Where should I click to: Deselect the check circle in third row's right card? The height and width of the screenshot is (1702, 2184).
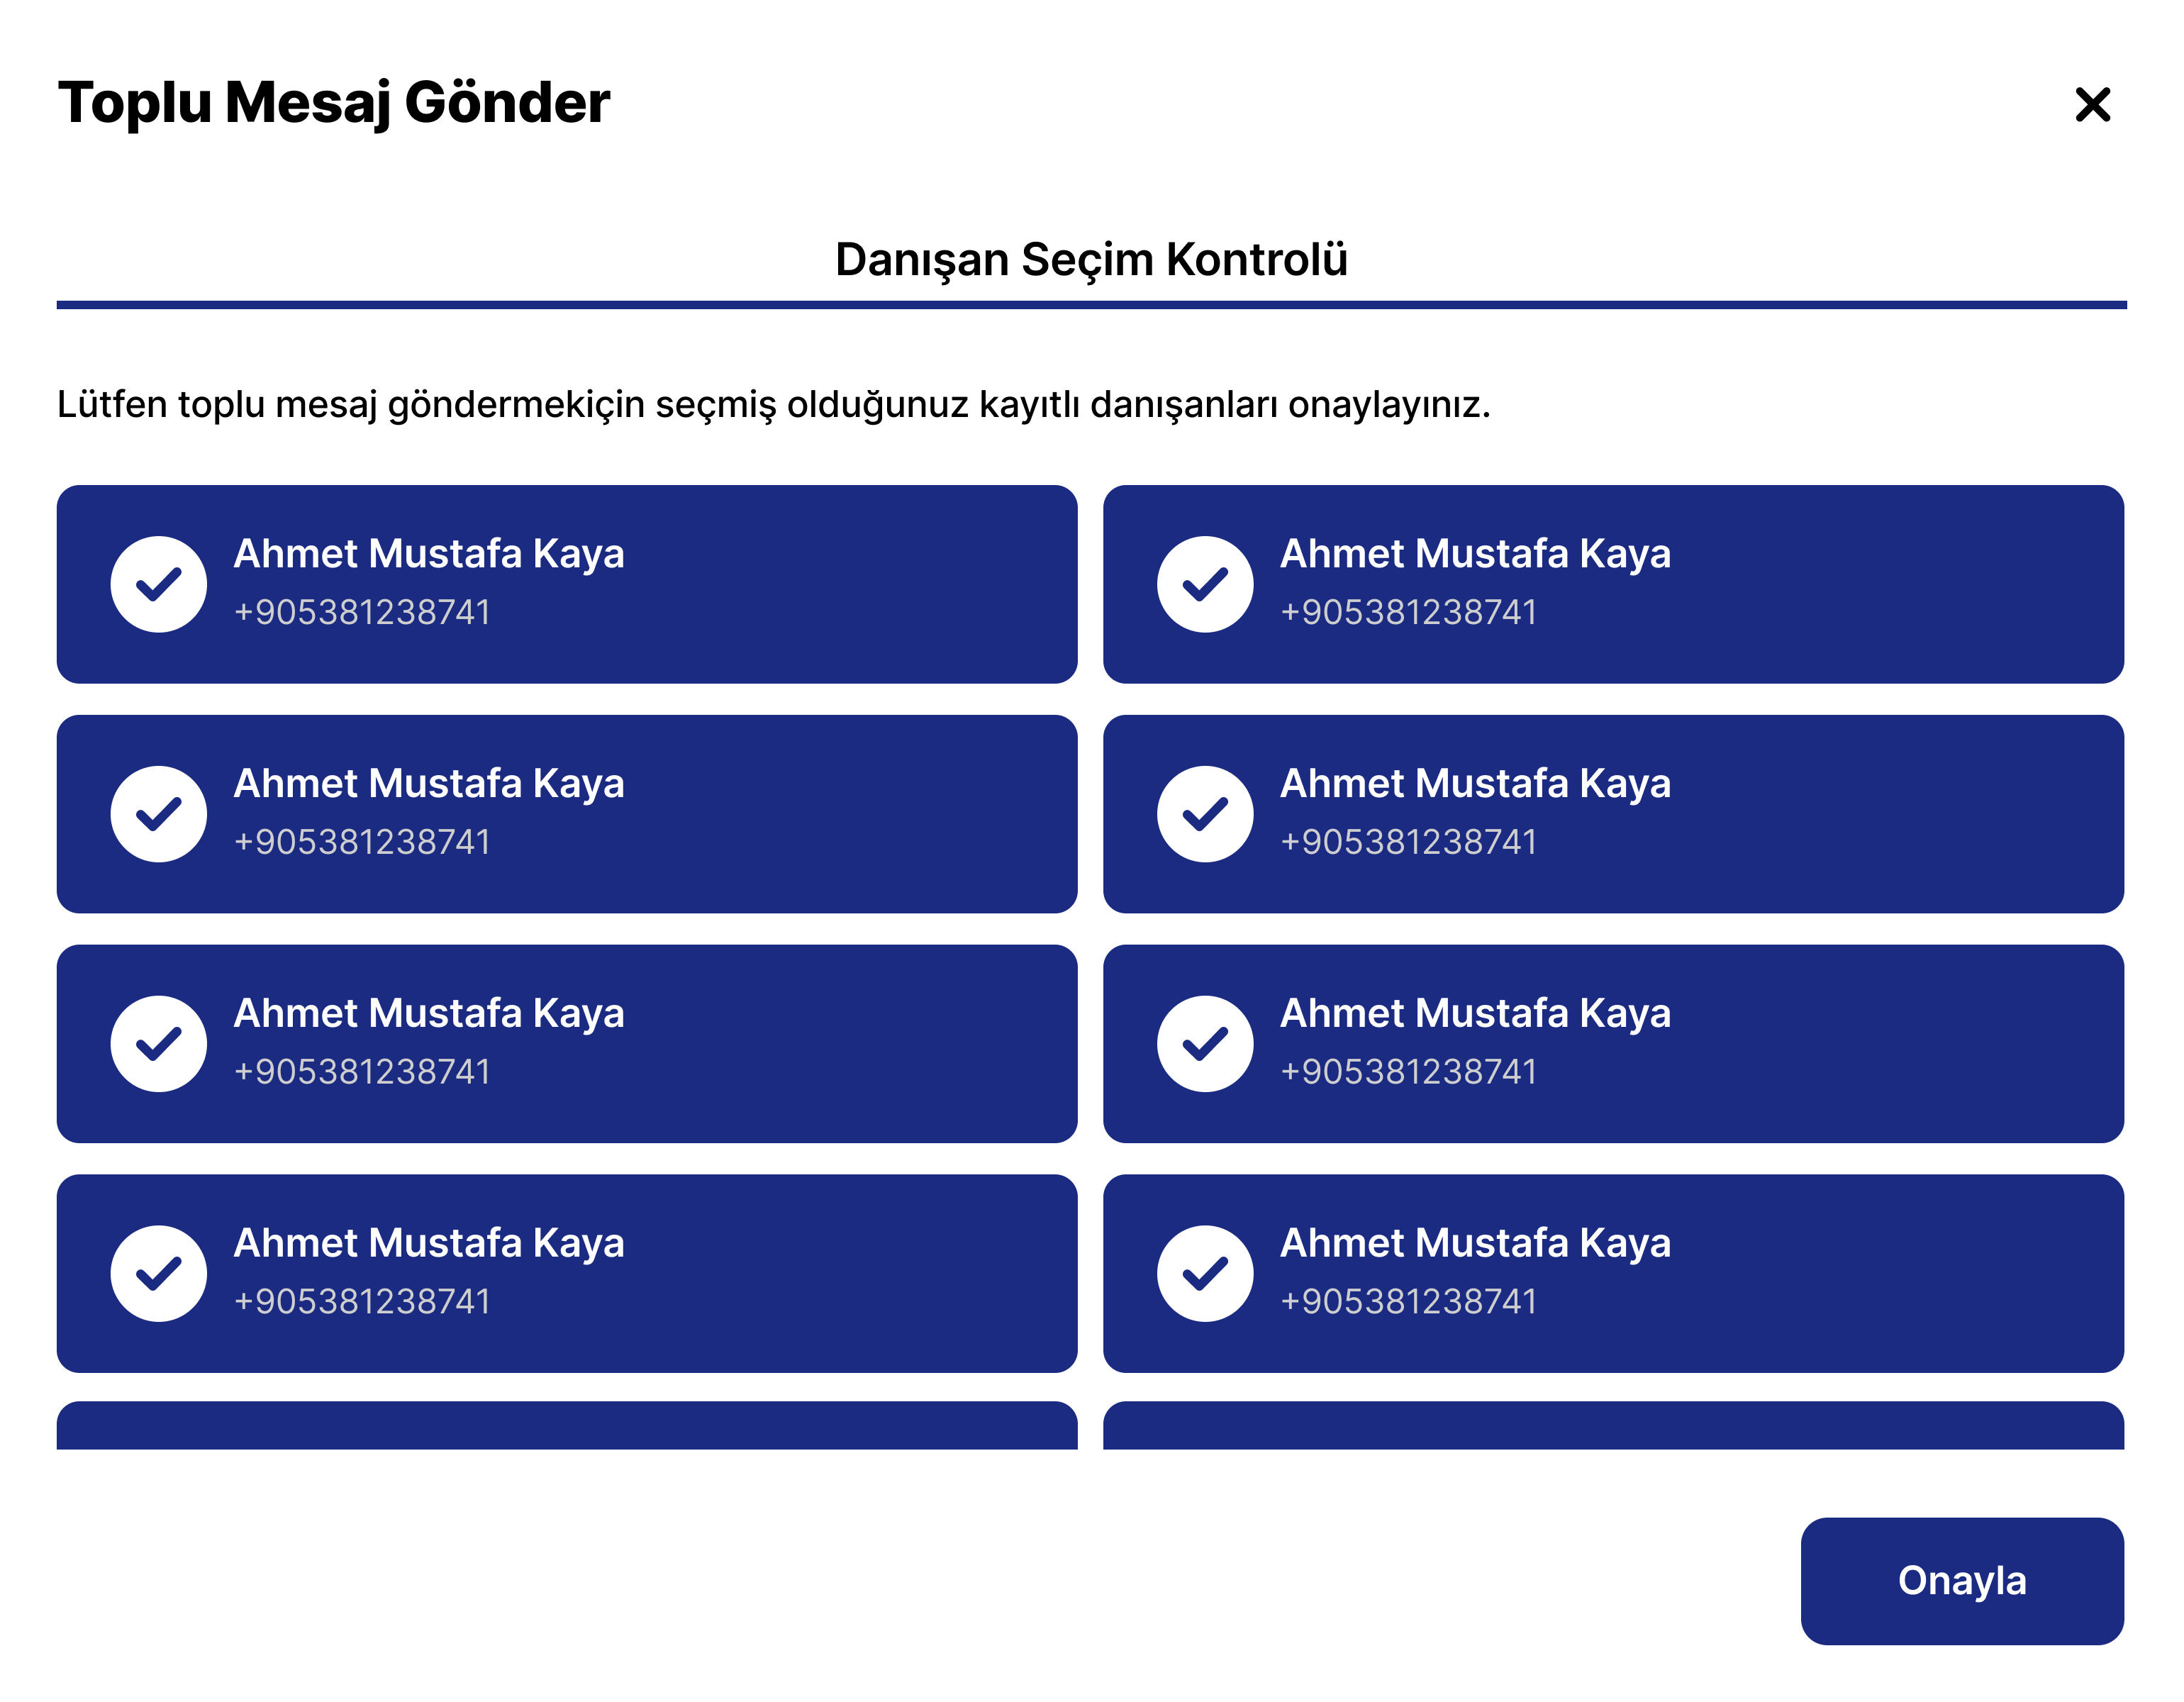pos(1205,1044)
